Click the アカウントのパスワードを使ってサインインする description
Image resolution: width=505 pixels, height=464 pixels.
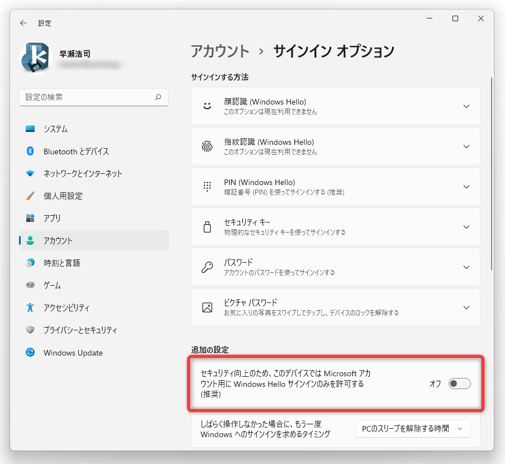click(279, 273)
